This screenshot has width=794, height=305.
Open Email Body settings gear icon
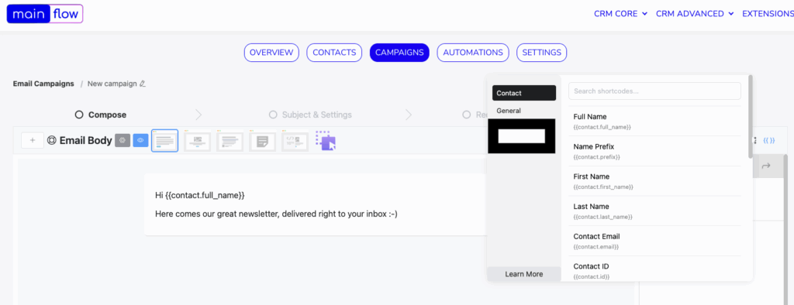(x=123, y=141)
